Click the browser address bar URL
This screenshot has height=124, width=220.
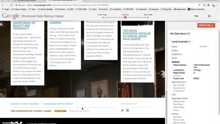pyautogui.click(x=67, y=5)
